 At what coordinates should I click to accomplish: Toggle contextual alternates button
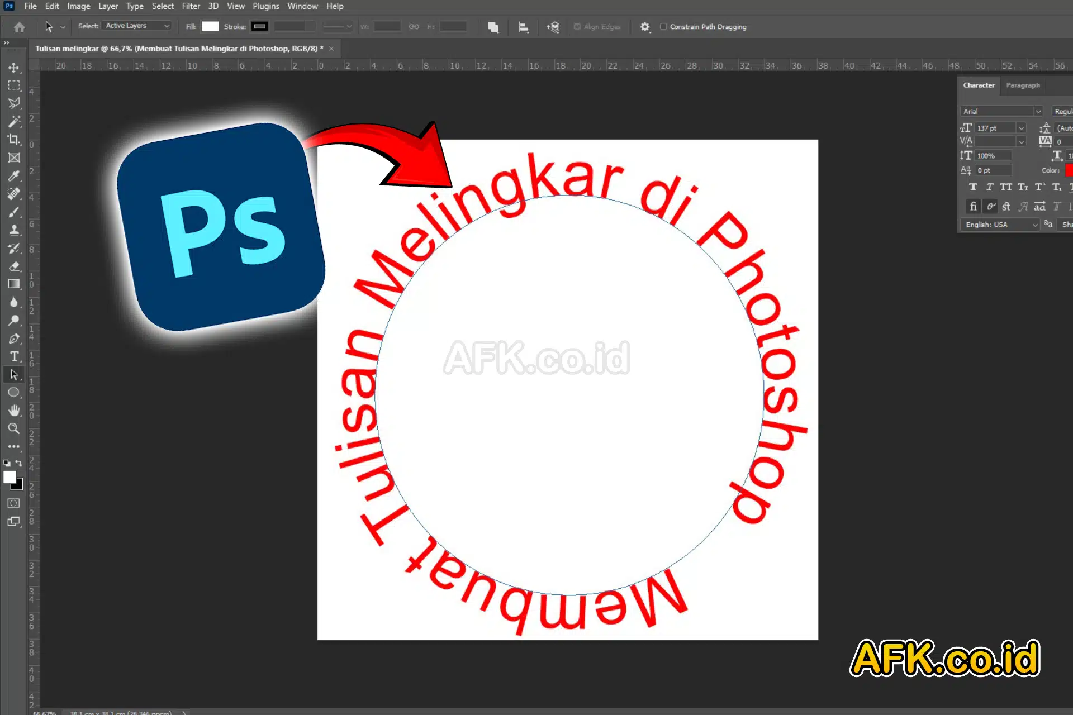[x=990, y=207]
